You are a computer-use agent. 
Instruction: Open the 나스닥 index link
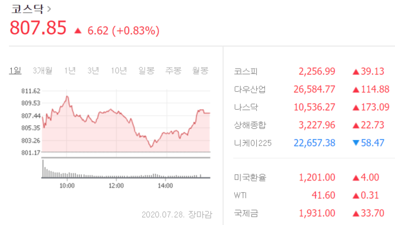click(245, 107)
